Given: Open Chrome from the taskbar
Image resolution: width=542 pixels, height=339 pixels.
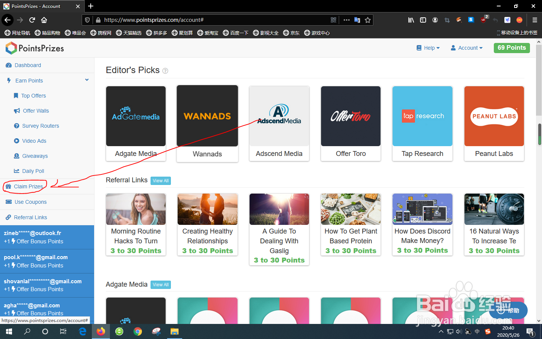Looking at the screenshot, I should coord(138,331).
